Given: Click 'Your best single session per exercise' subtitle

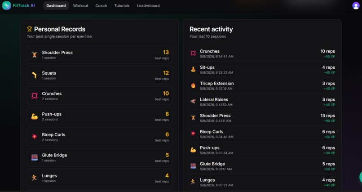Looking at the screenshot, I should [59, 36].
